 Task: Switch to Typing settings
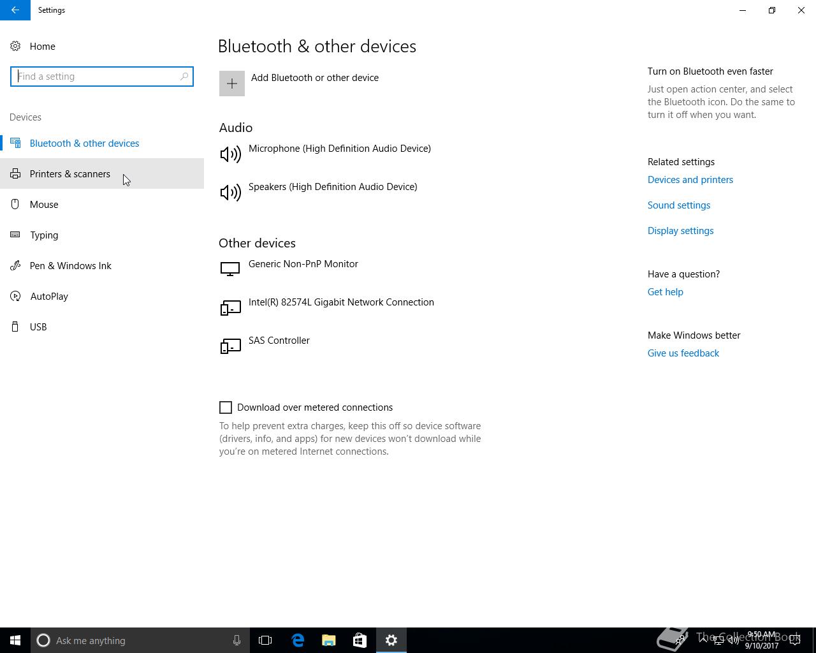pyautogui.click(x=102, y=235)
